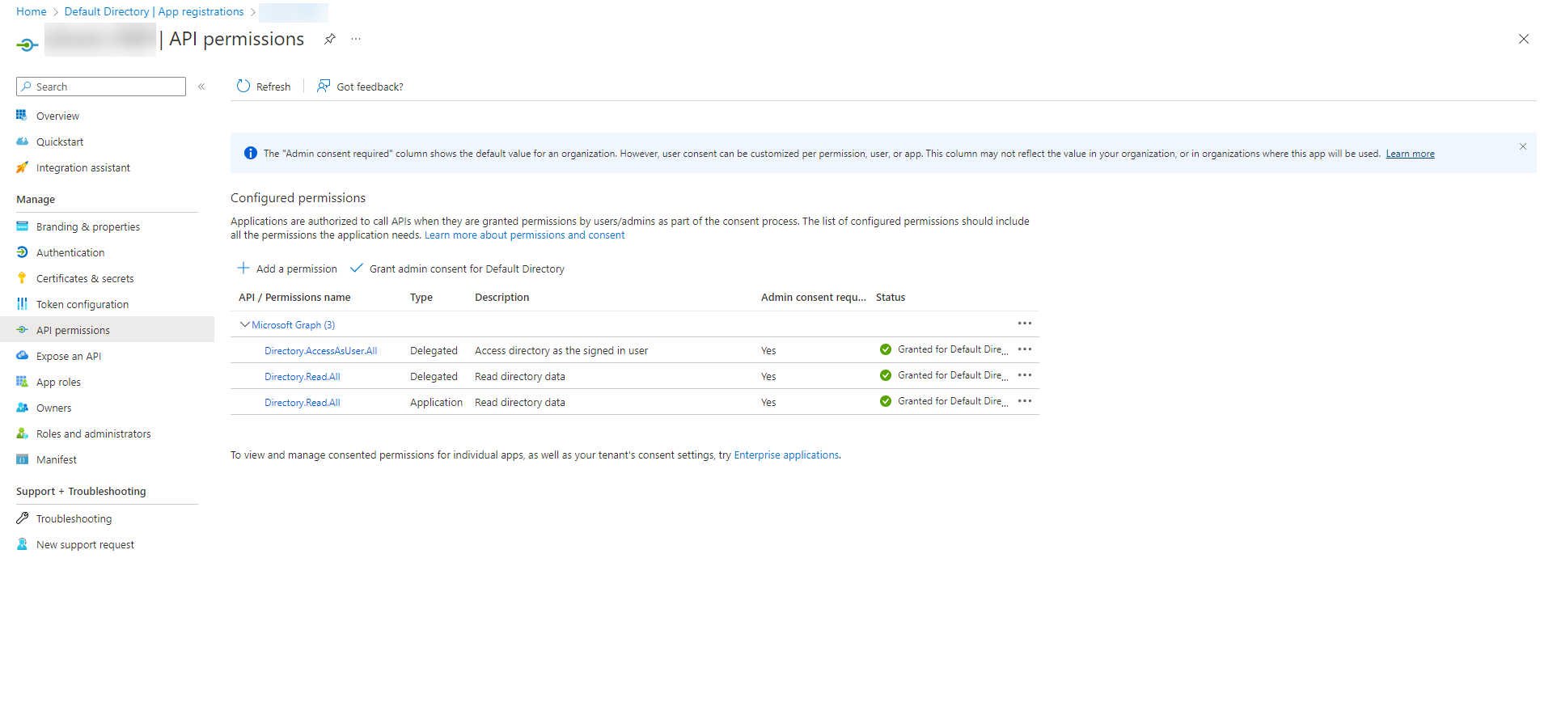Click the Default Directory App registrations breadcrumb
This screenshot has height=702, width=1553.
[x=154, y=11]
